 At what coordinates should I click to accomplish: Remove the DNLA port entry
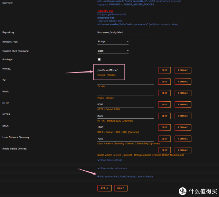[x=183, y=127]
